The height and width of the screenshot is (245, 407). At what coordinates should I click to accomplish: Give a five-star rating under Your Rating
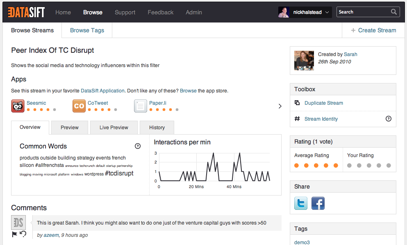[x=389, y=165]
